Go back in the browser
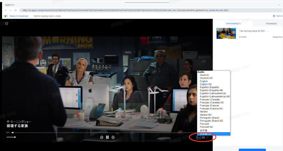The image size is (283, 151). (6, 10)
